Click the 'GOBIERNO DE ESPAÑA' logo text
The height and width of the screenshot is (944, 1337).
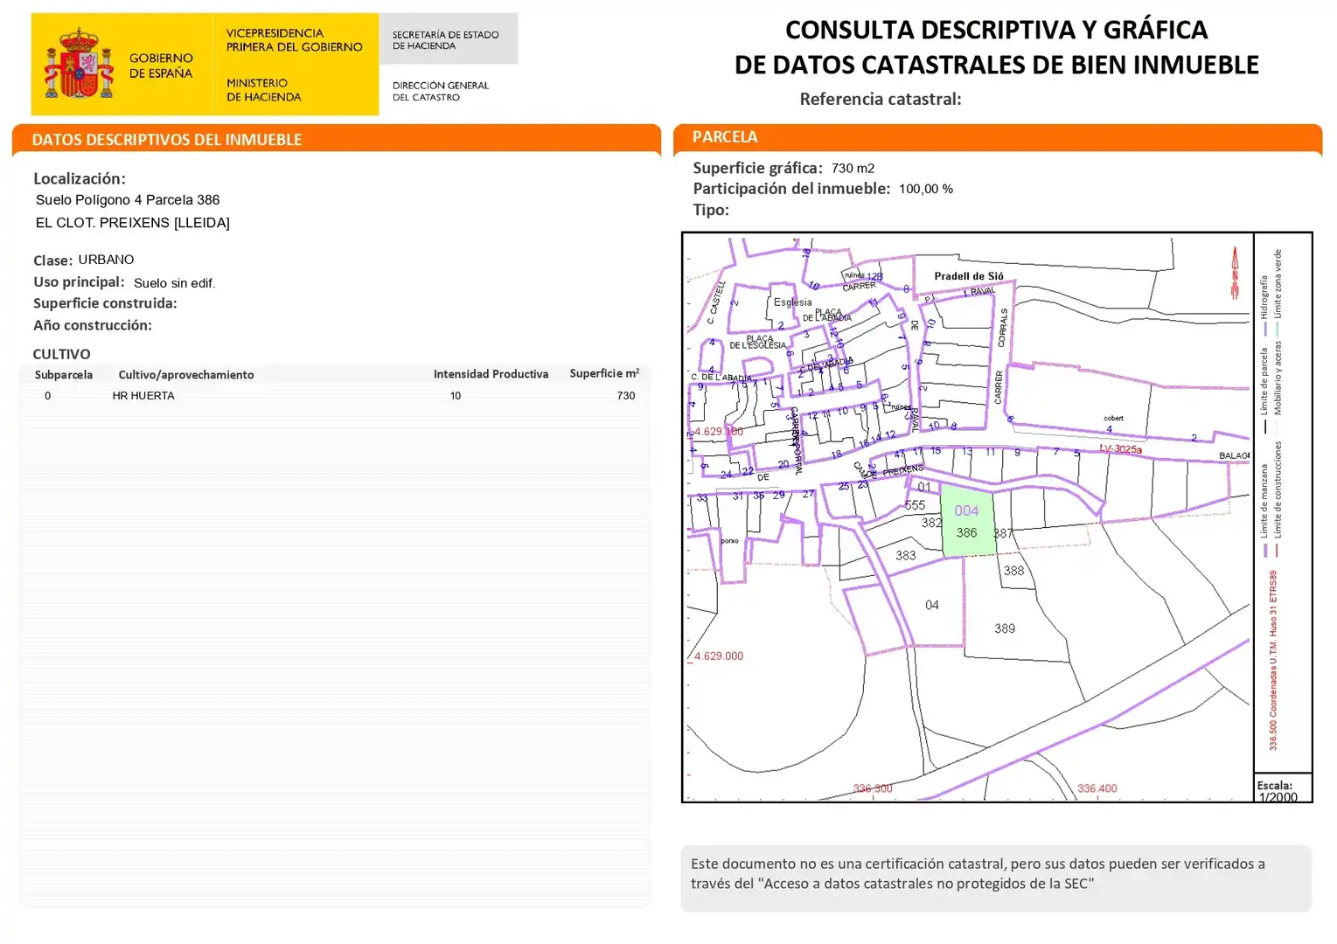[x=161, y=66]
